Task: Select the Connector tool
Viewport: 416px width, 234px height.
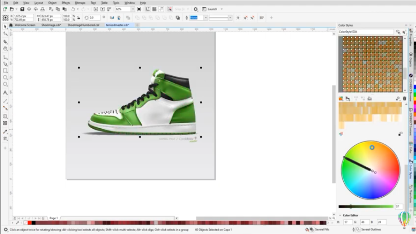Action: [5, 108]
